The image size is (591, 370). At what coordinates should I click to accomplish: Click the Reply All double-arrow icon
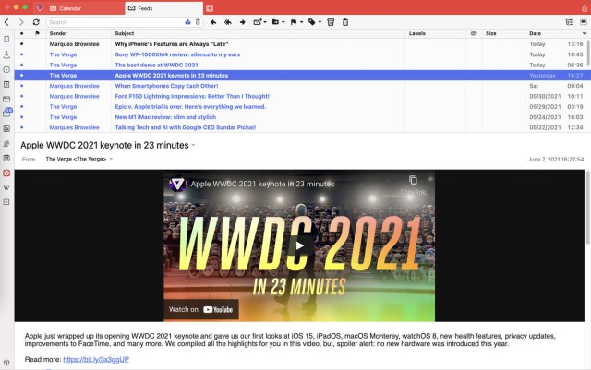[228, 22]
